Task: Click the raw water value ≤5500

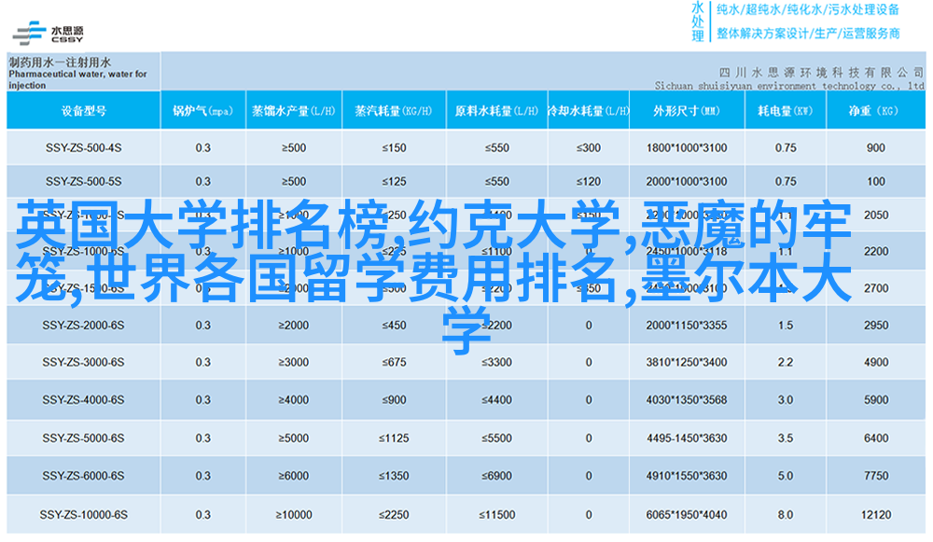Action: [497, 438]
